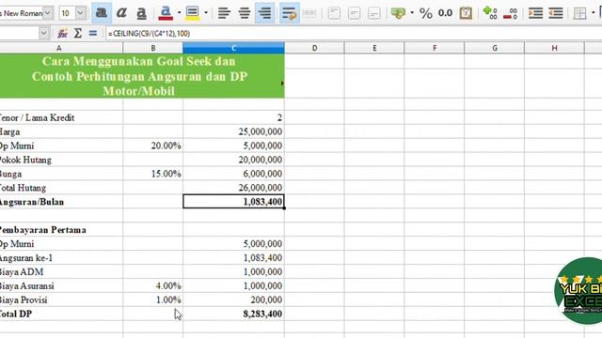Select the Total Hutang cell showing 26,000,000

[233, 188]
